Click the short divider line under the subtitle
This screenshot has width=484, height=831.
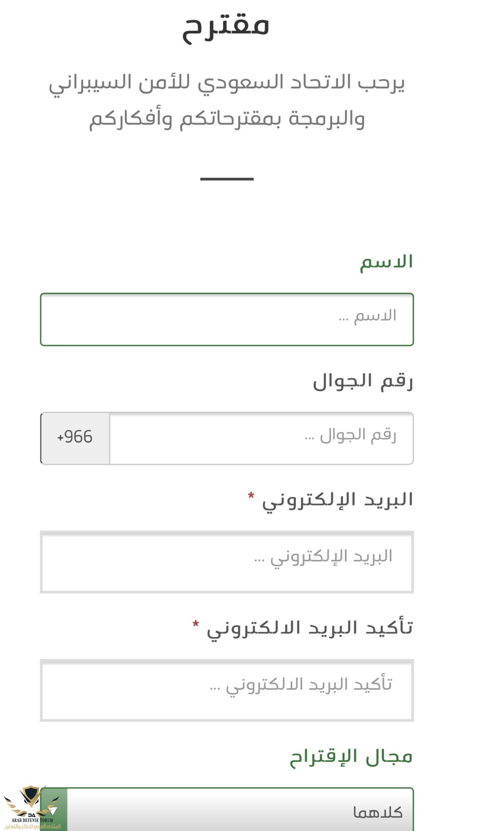[x=227, y=179]
